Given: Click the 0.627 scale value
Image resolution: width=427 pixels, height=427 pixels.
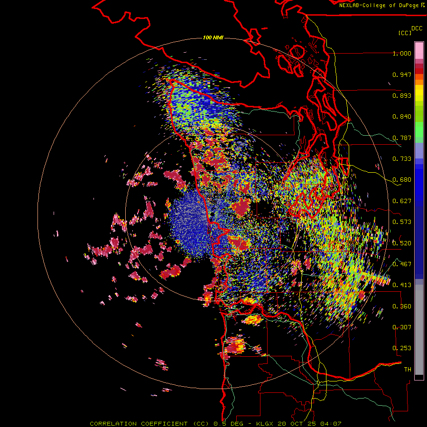Looking at the screenshot, I should click(402, 201).
